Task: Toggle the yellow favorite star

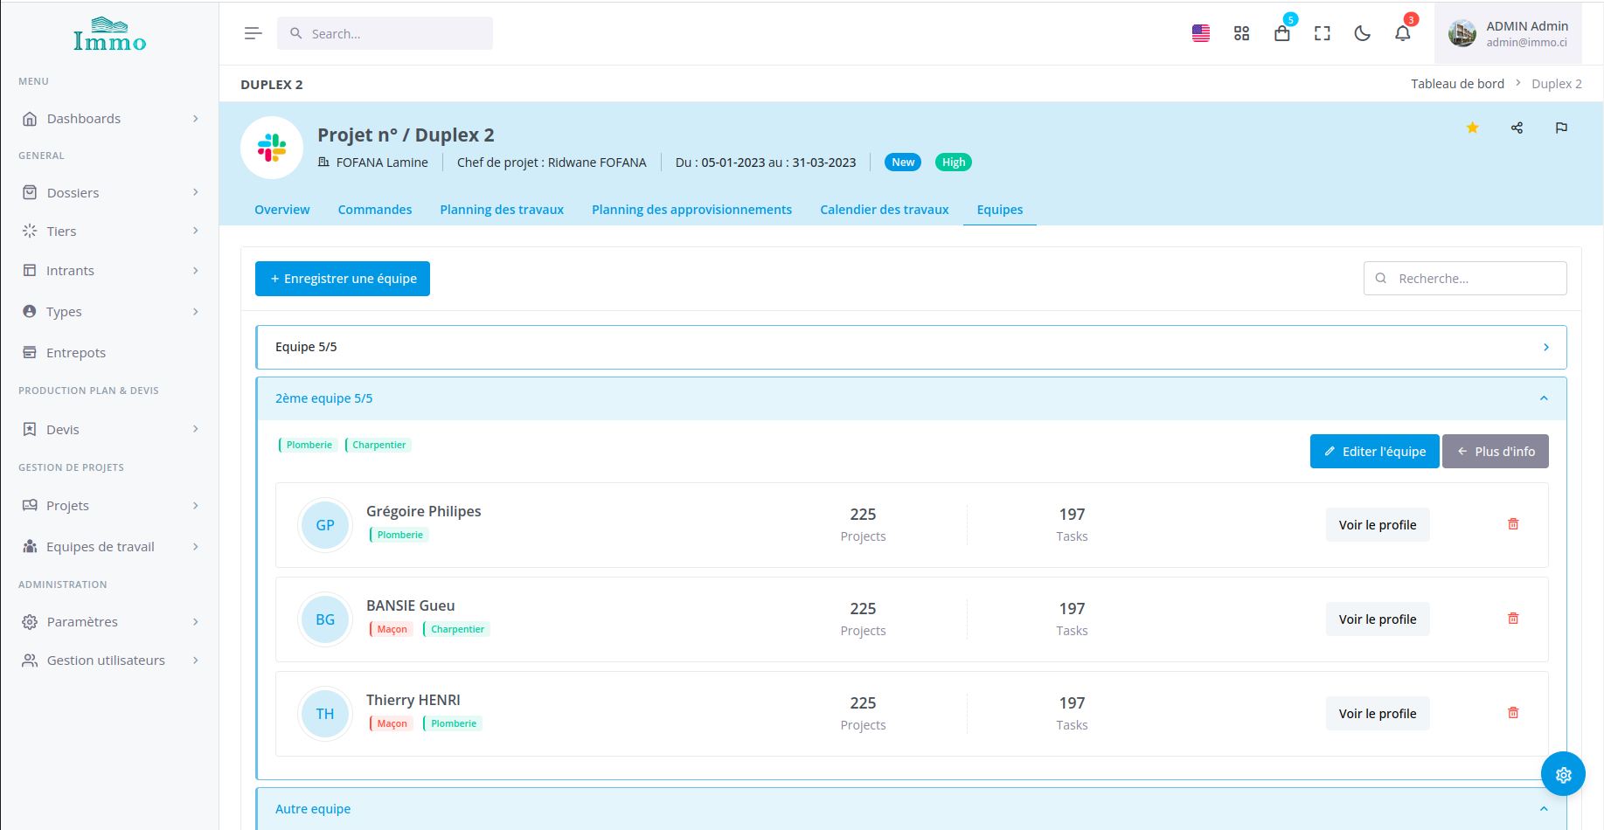Action: [x=1472, y=128]
